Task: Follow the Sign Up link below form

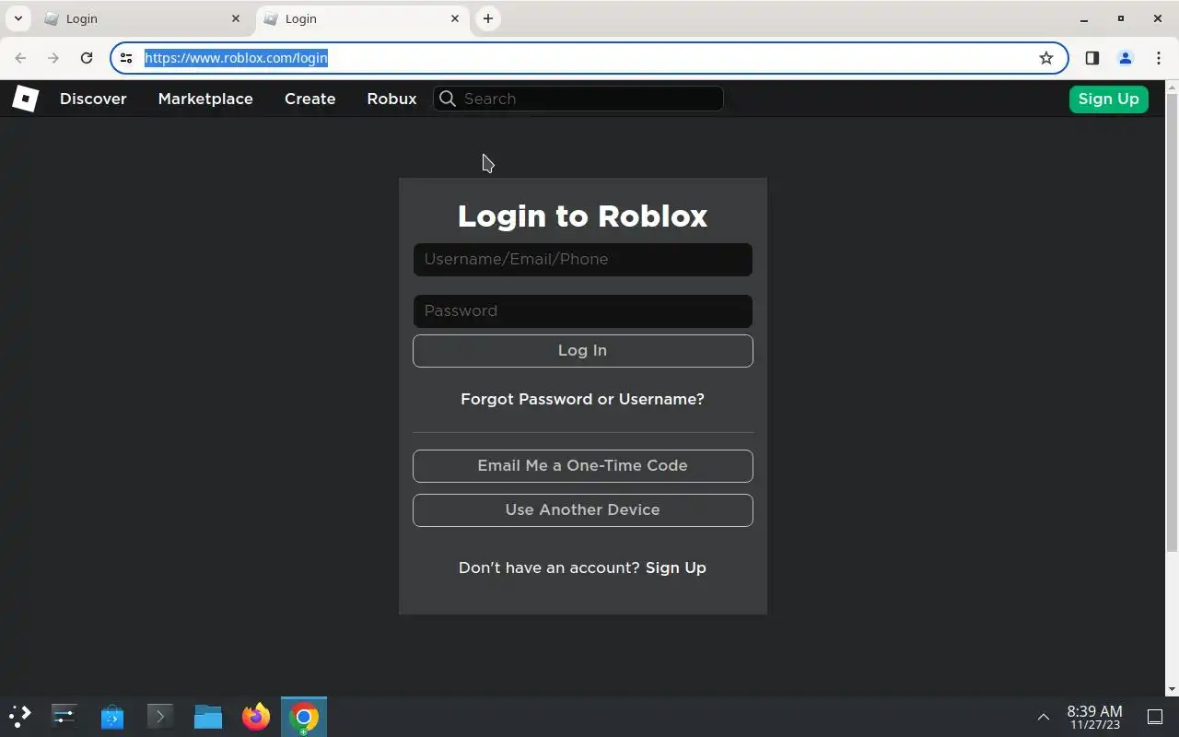Action: (676, 567)
